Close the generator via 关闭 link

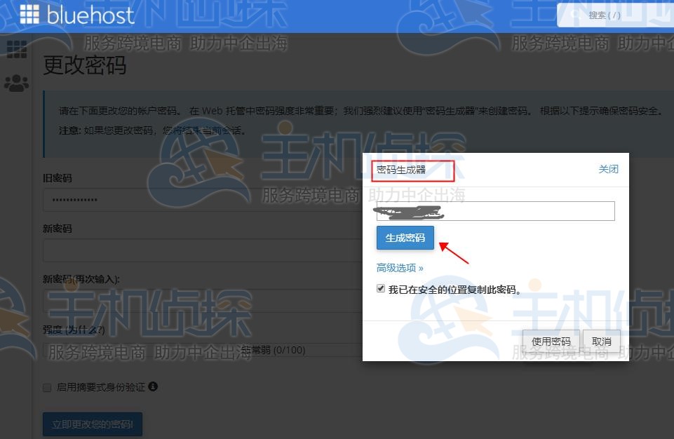pyautogui.click(x=609, y=169)
